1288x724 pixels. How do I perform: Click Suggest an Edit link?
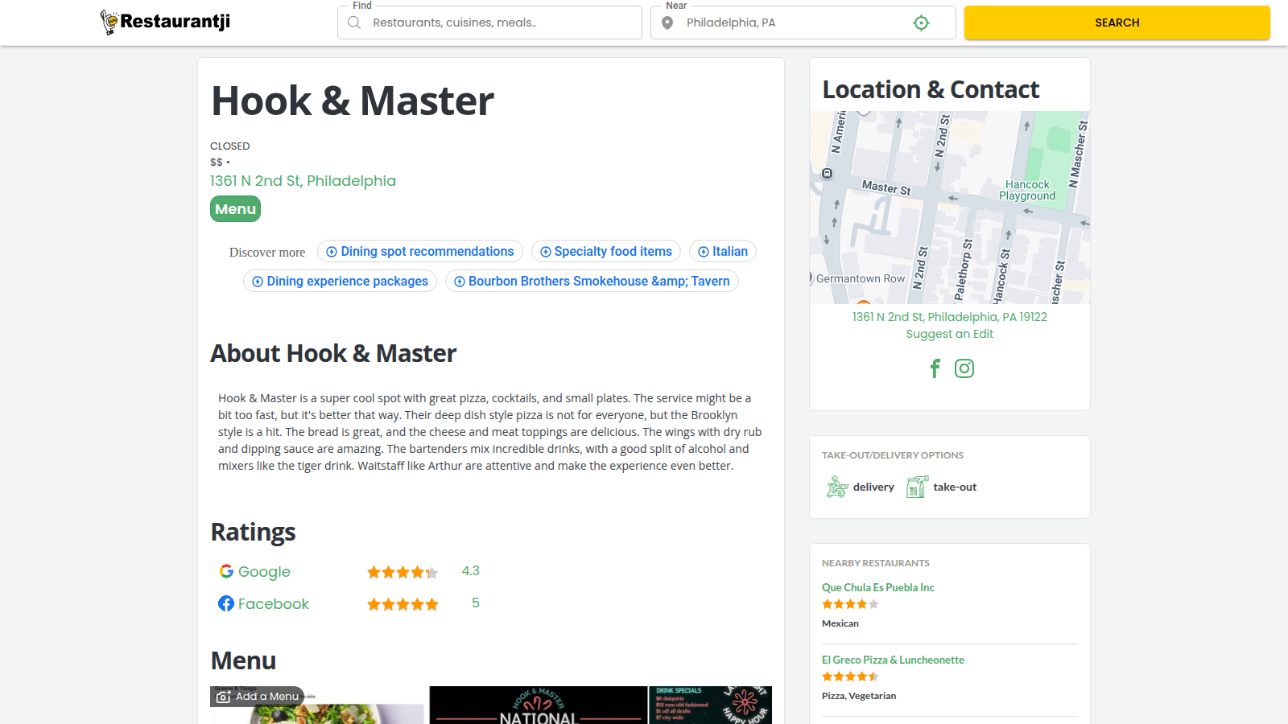coord(949,334)
